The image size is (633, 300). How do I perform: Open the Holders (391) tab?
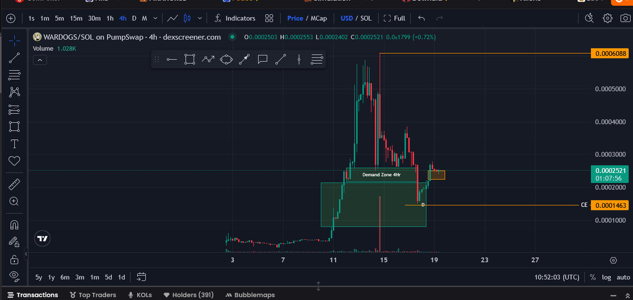pos(189,295)
